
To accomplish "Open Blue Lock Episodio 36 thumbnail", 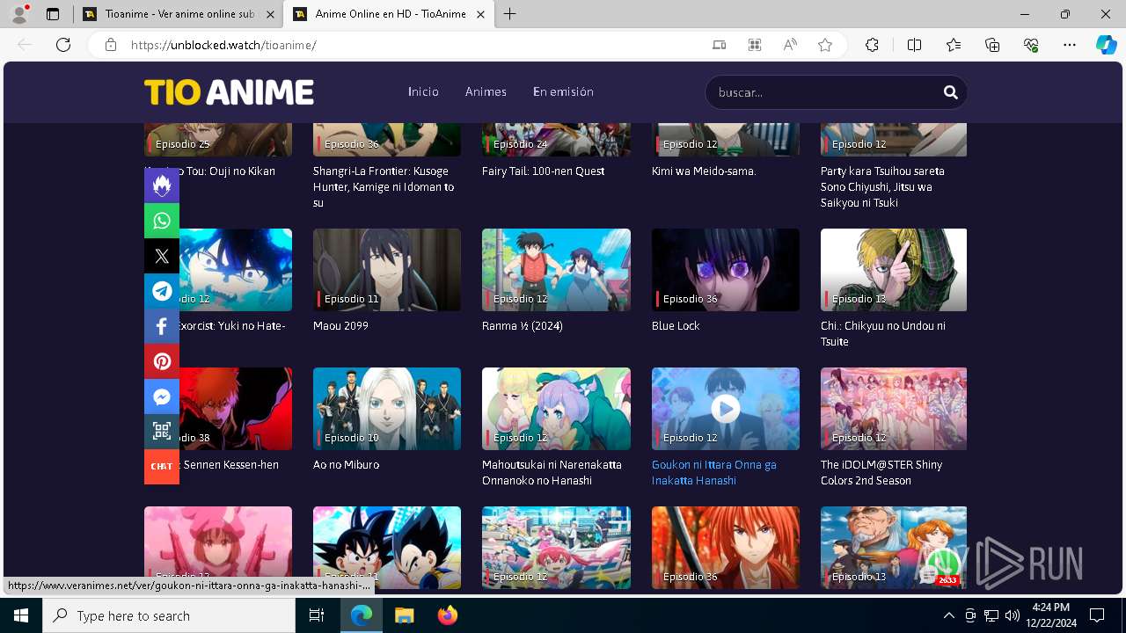I will [726, 270].
